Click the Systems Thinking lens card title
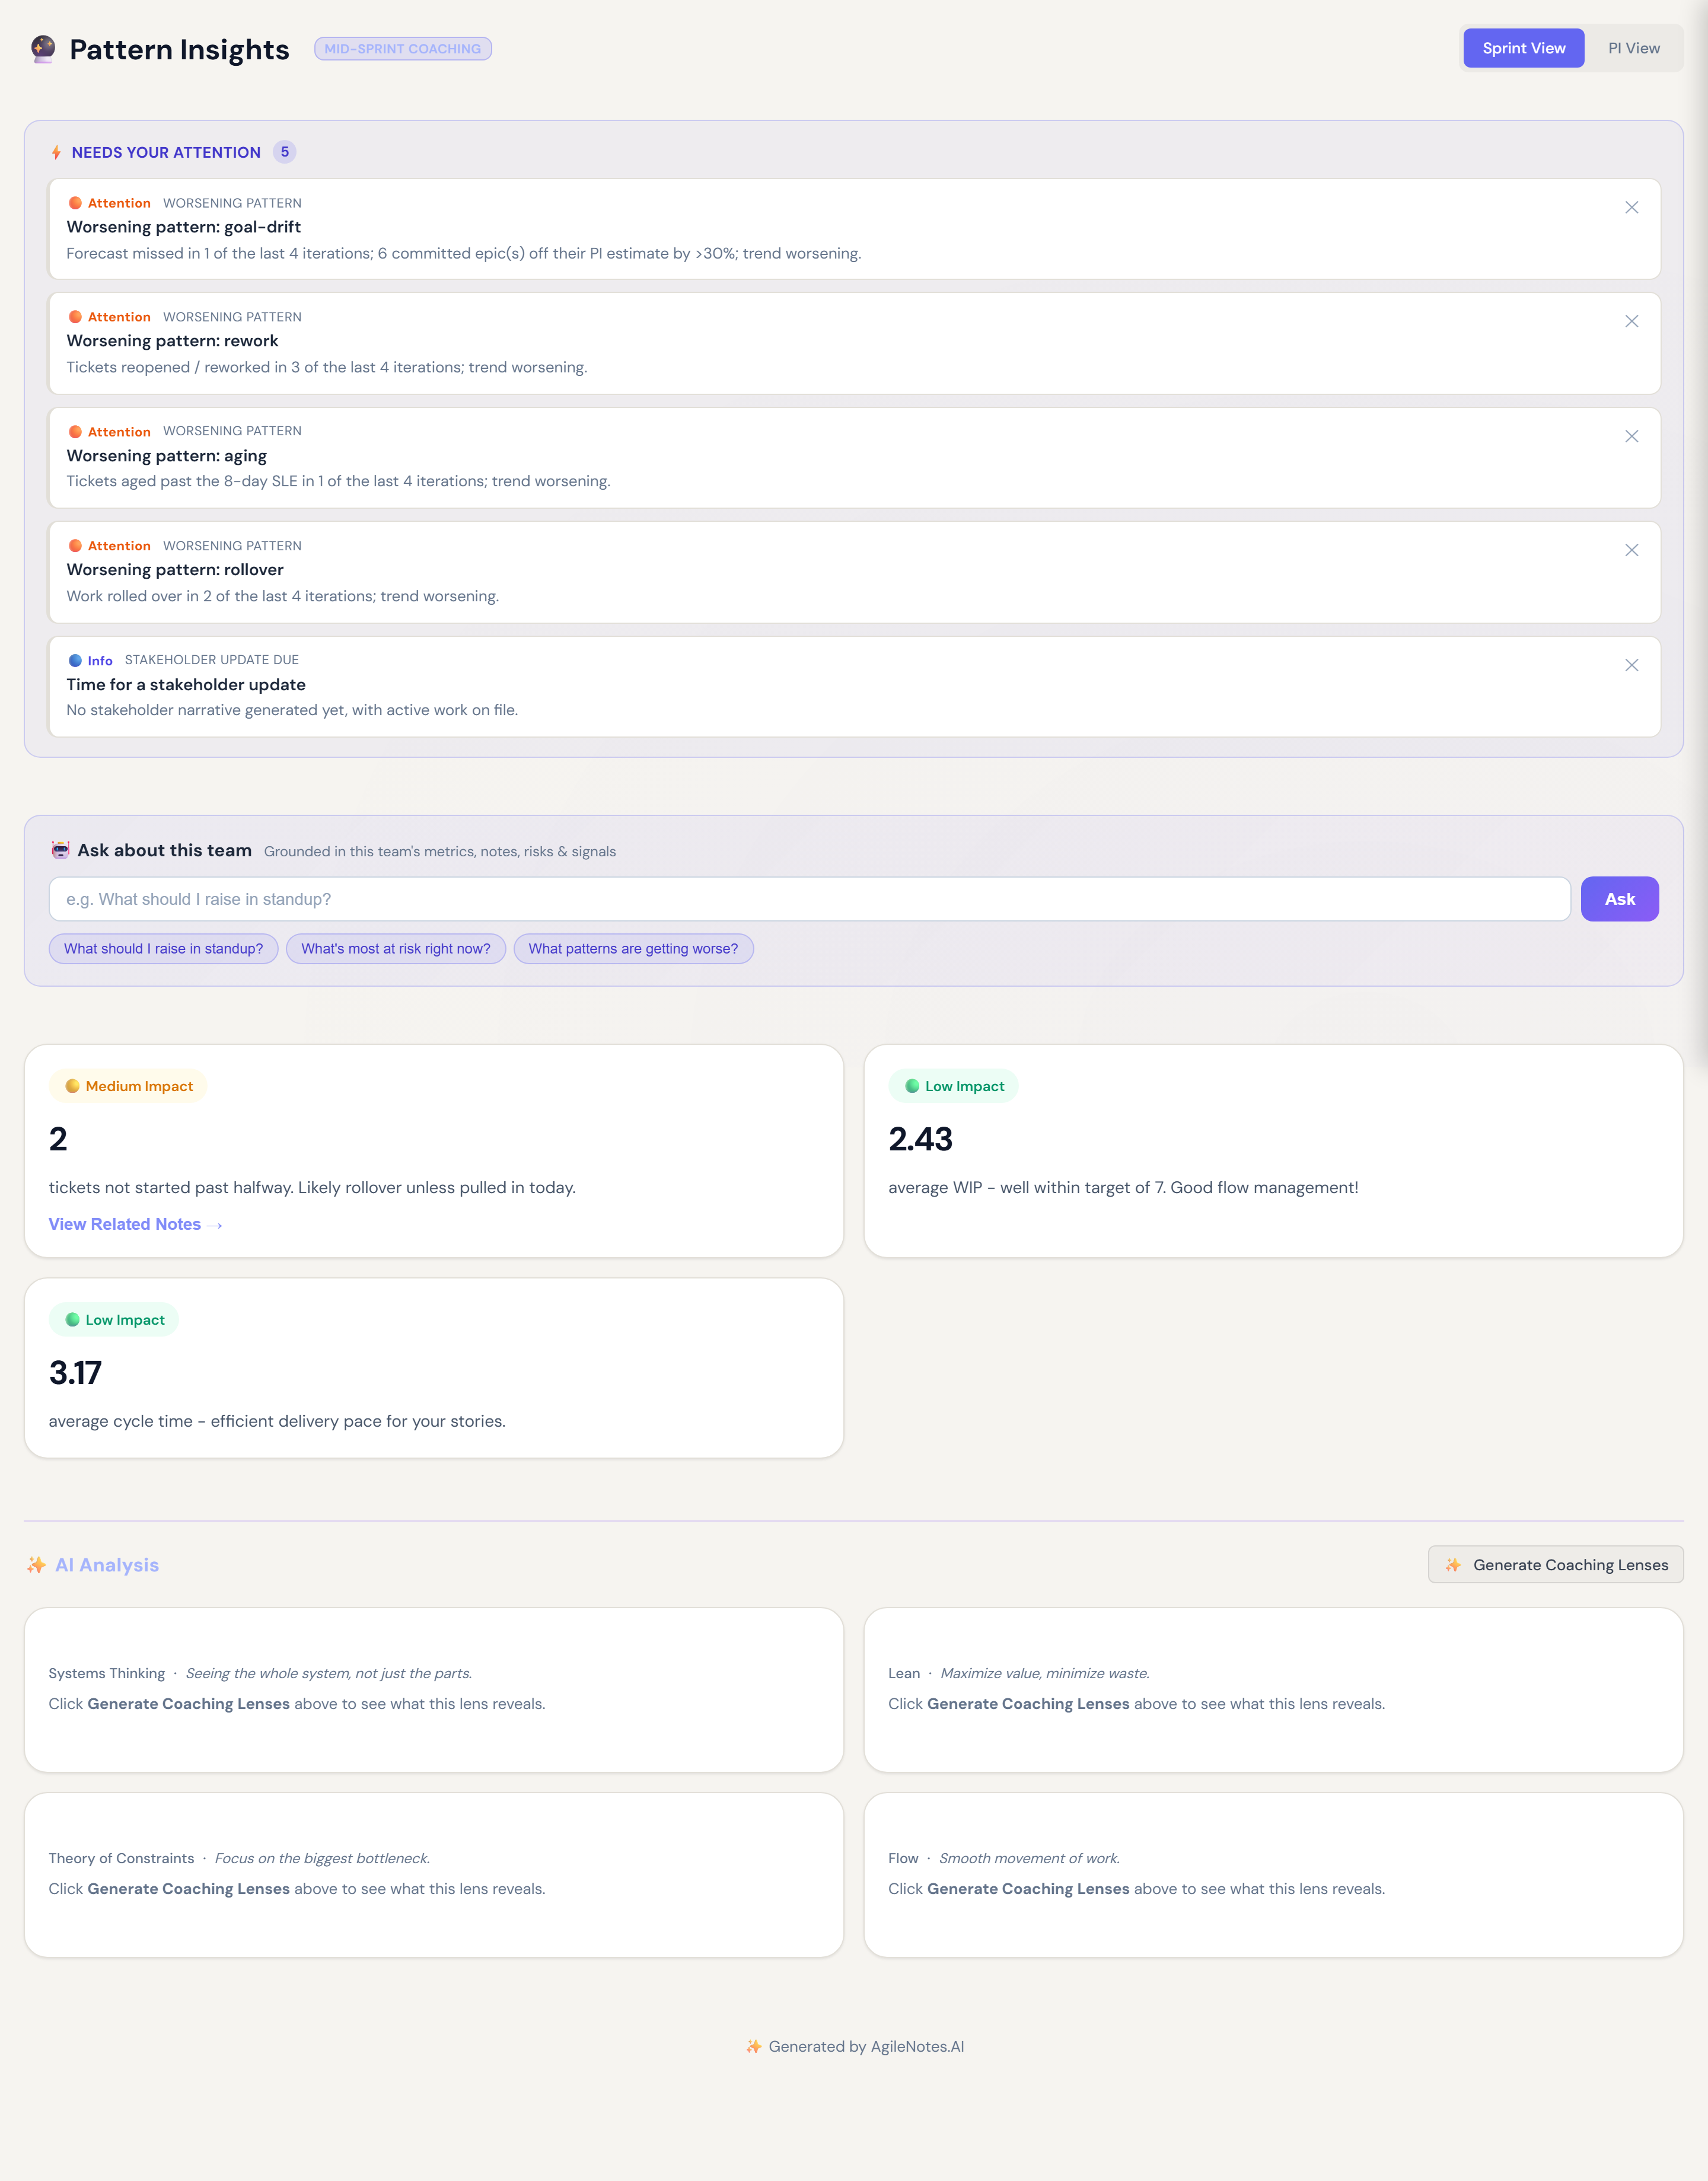 click(x=107, y=1673)
